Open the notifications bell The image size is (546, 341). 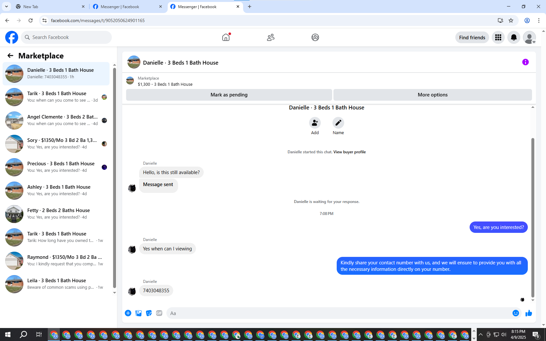click(x=514, y=37)
